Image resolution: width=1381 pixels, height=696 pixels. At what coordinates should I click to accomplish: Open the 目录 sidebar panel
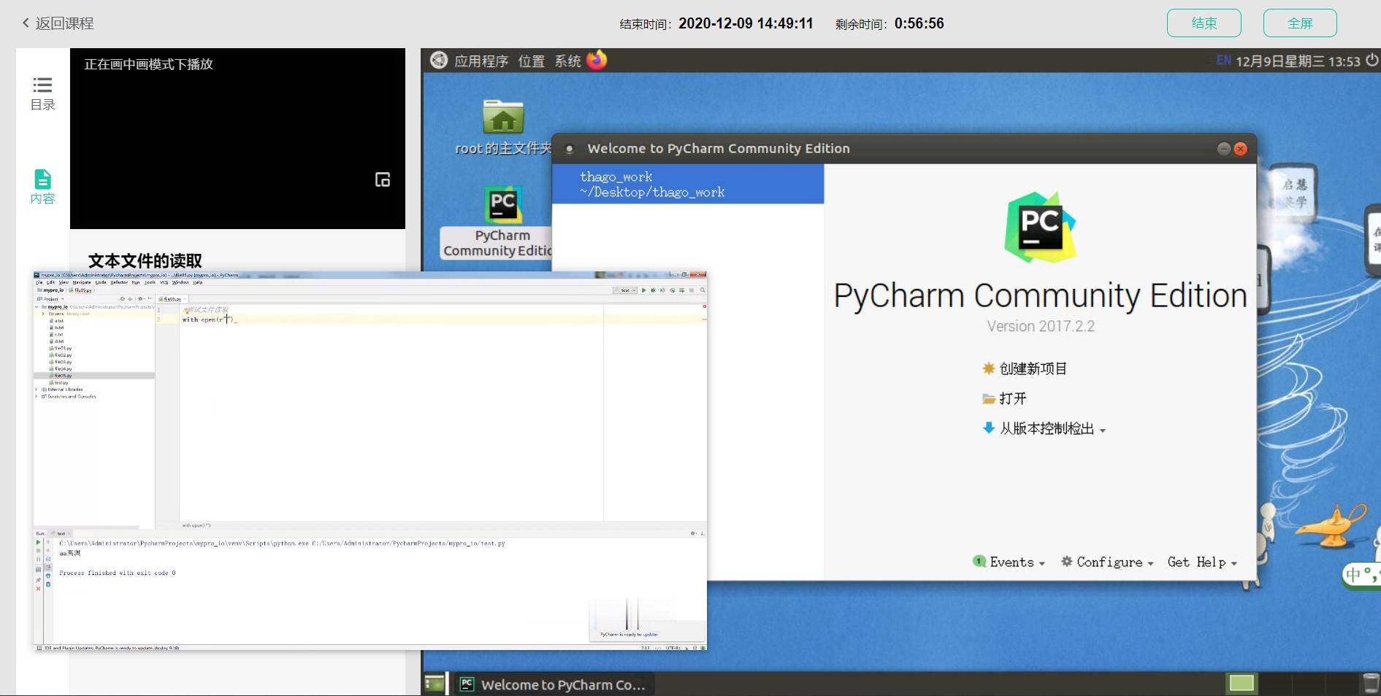coord(43,93)
